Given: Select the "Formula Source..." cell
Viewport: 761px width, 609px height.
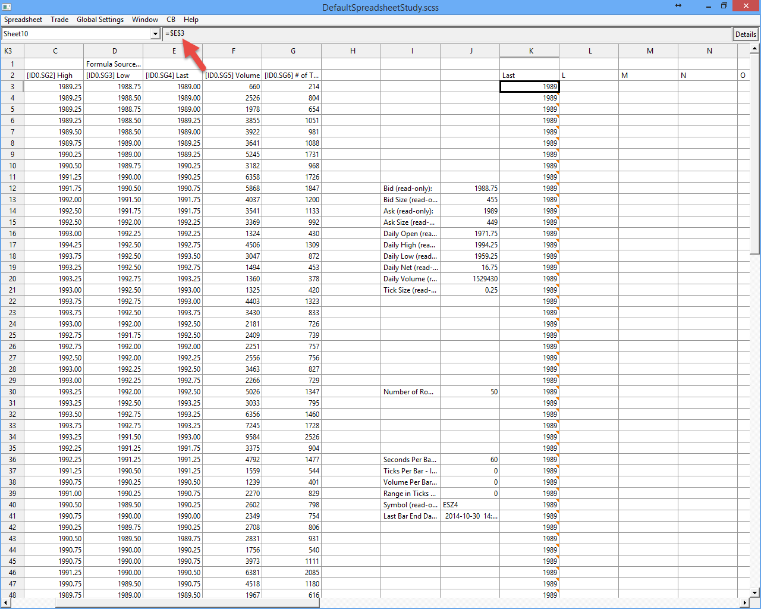Looking at the screenshot, I should click(x=114, y=64).
